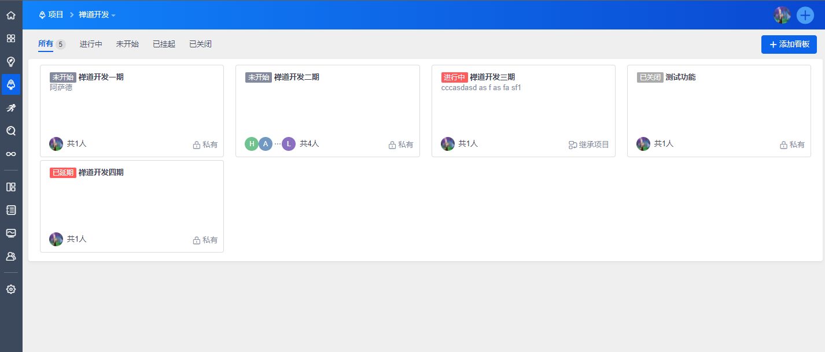Switch to the 已关闭 tab

[200, 44]
